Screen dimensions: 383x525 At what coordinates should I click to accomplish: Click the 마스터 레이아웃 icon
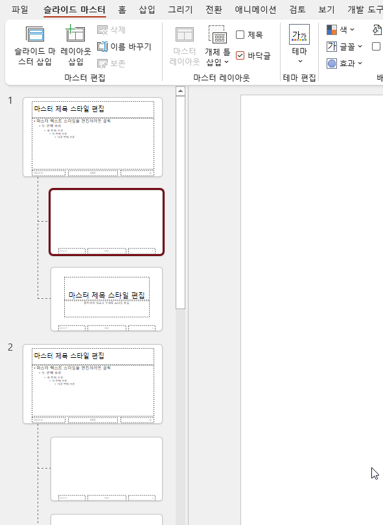tap(185, 34)
